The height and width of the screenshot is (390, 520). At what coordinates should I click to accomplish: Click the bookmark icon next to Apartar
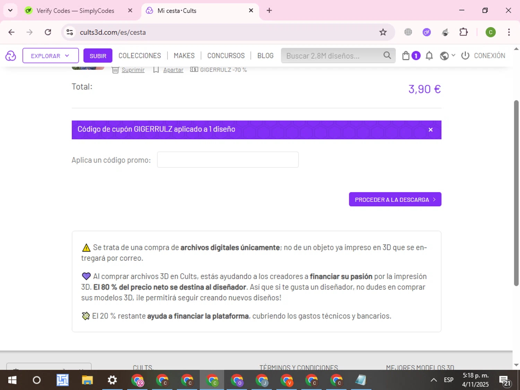tap(156, 70)
